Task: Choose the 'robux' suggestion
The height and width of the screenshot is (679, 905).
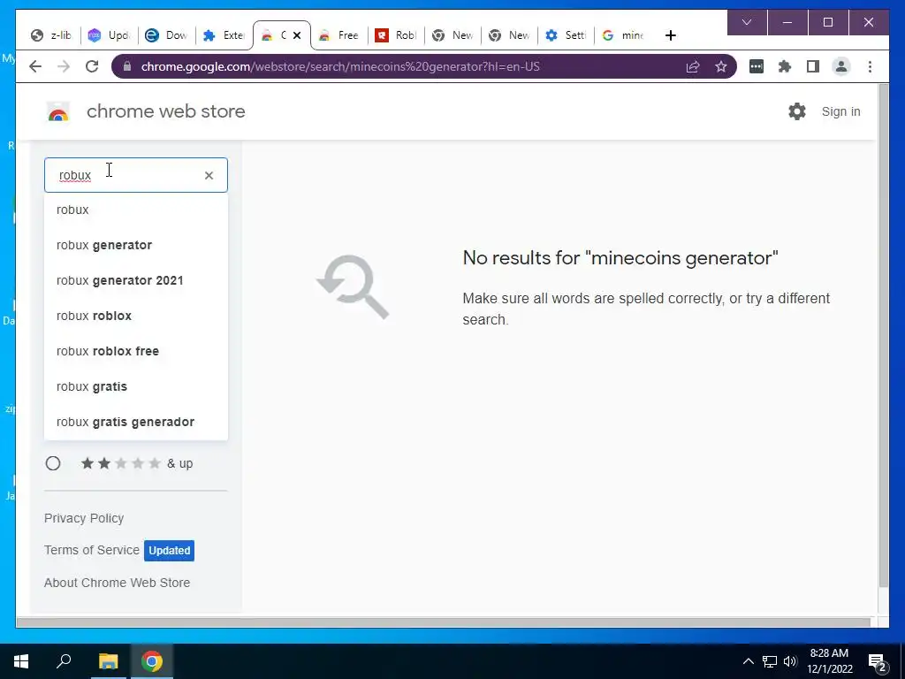Action: (x=135, y=210)
